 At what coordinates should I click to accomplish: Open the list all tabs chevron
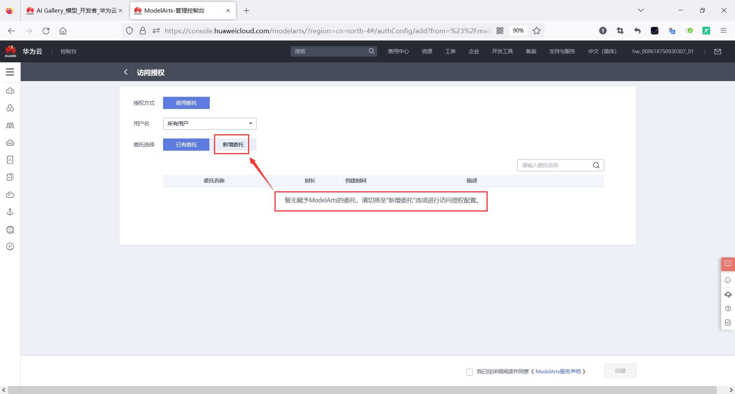click(641, 10)
